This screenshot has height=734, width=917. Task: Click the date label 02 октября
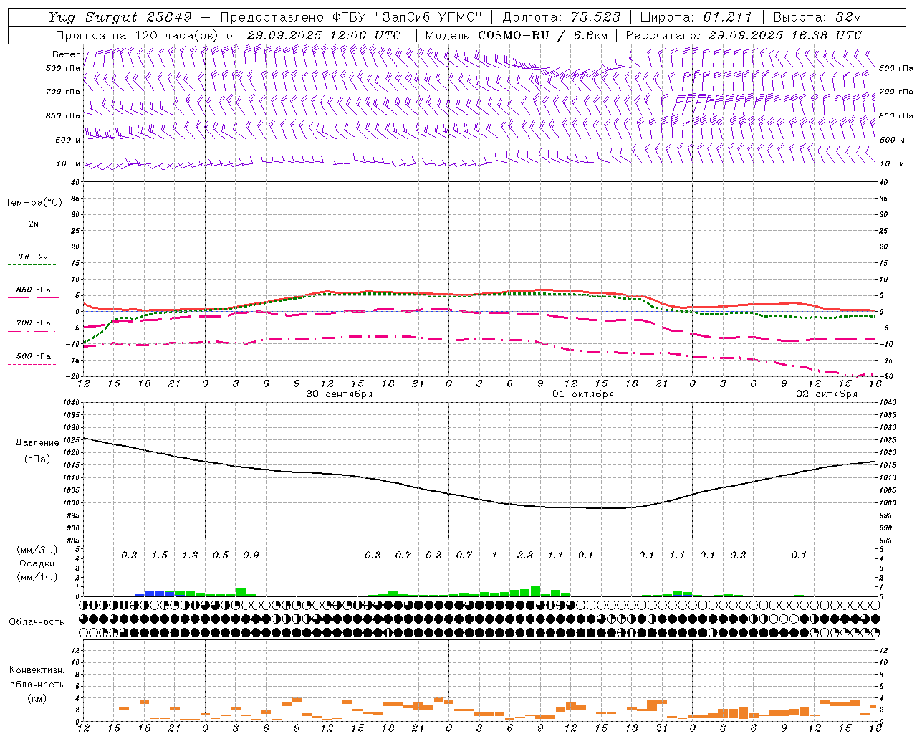(x=826, y=394)
